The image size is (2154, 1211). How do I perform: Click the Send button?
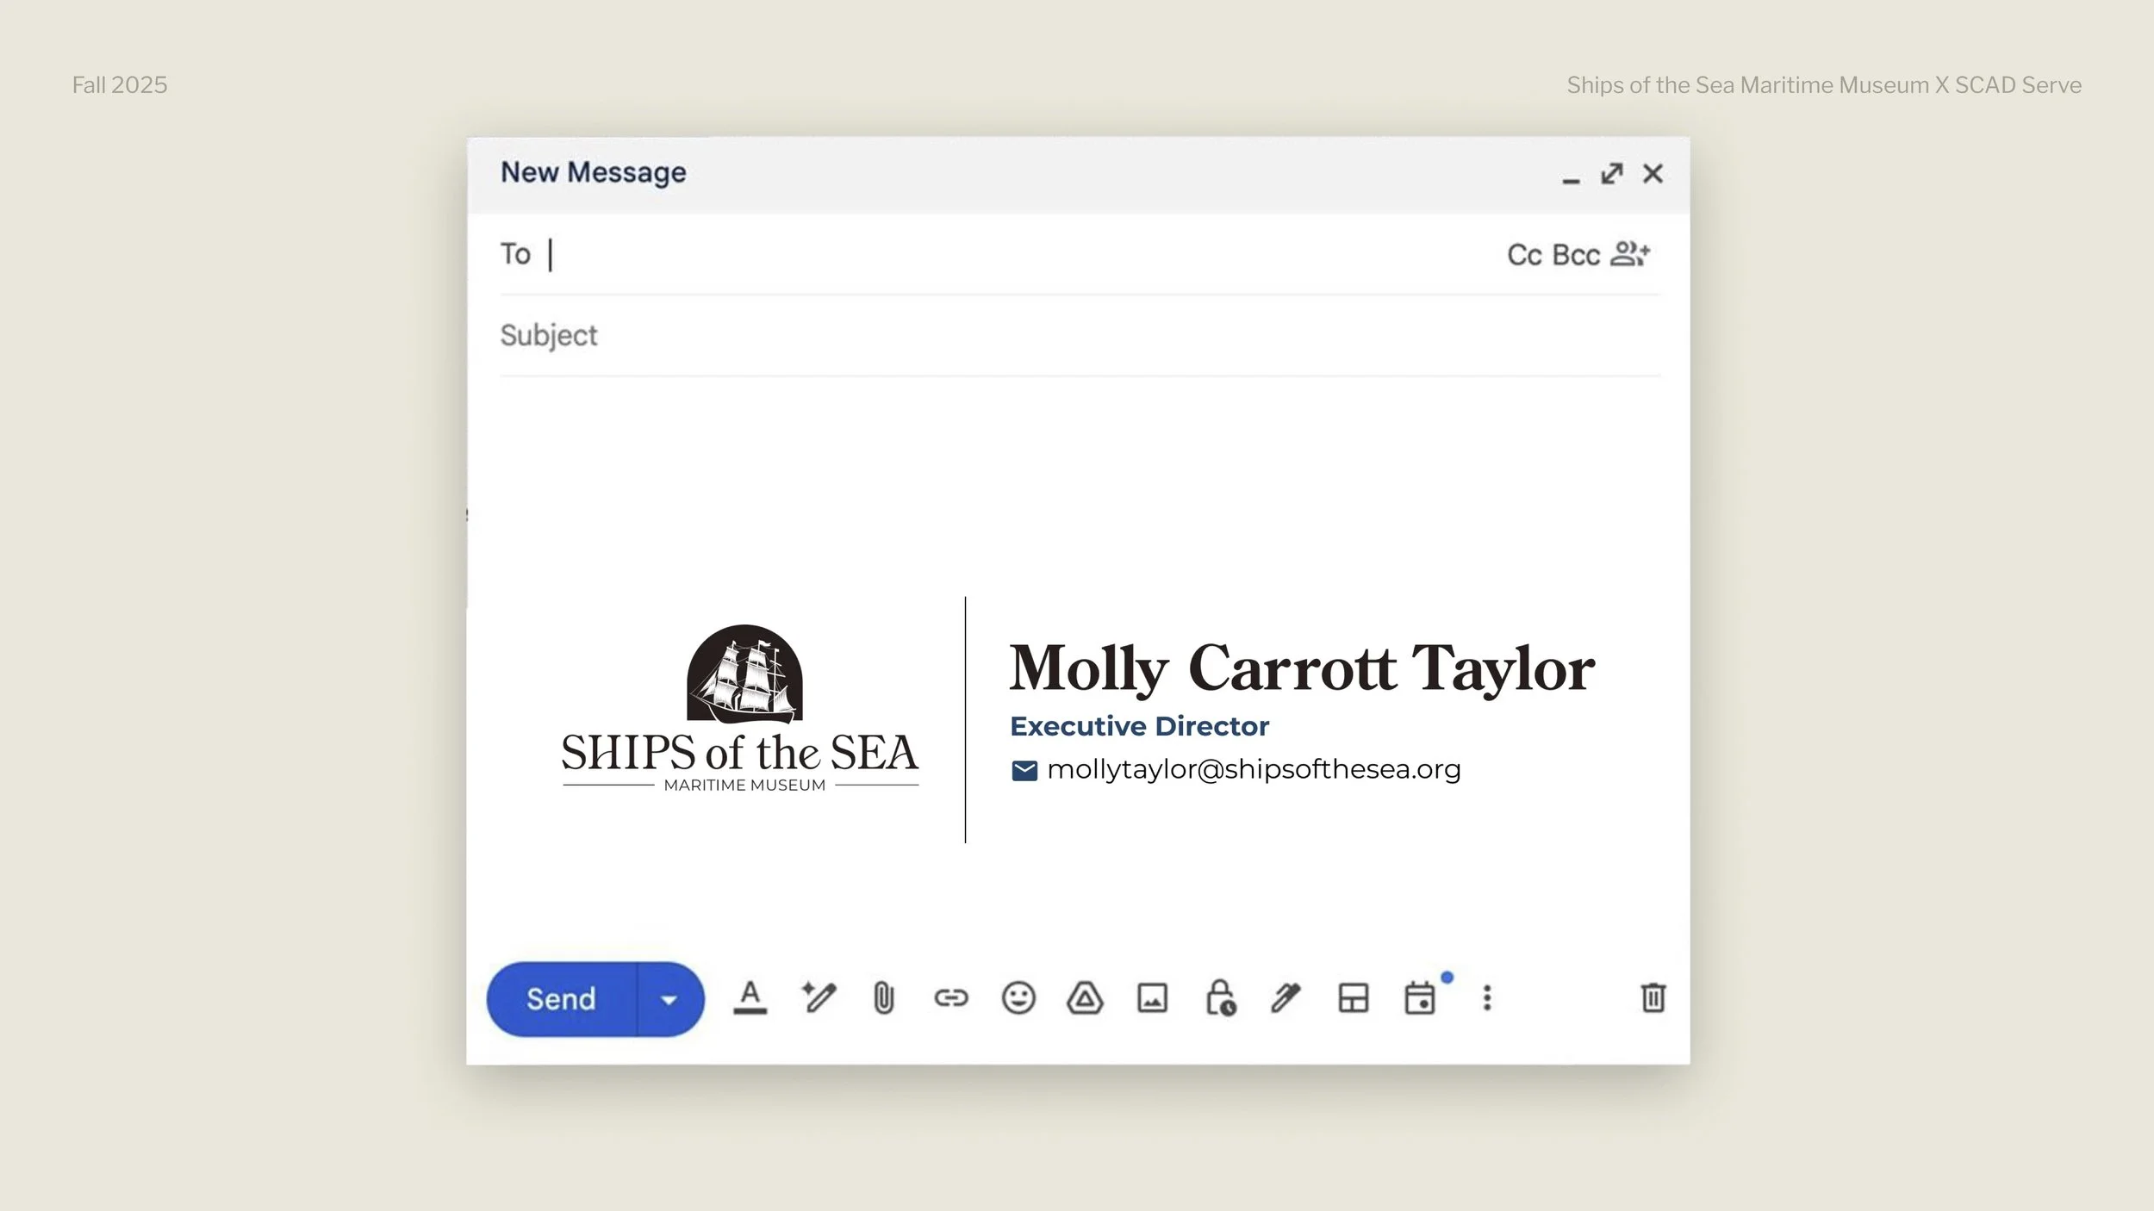click(561, 999)
